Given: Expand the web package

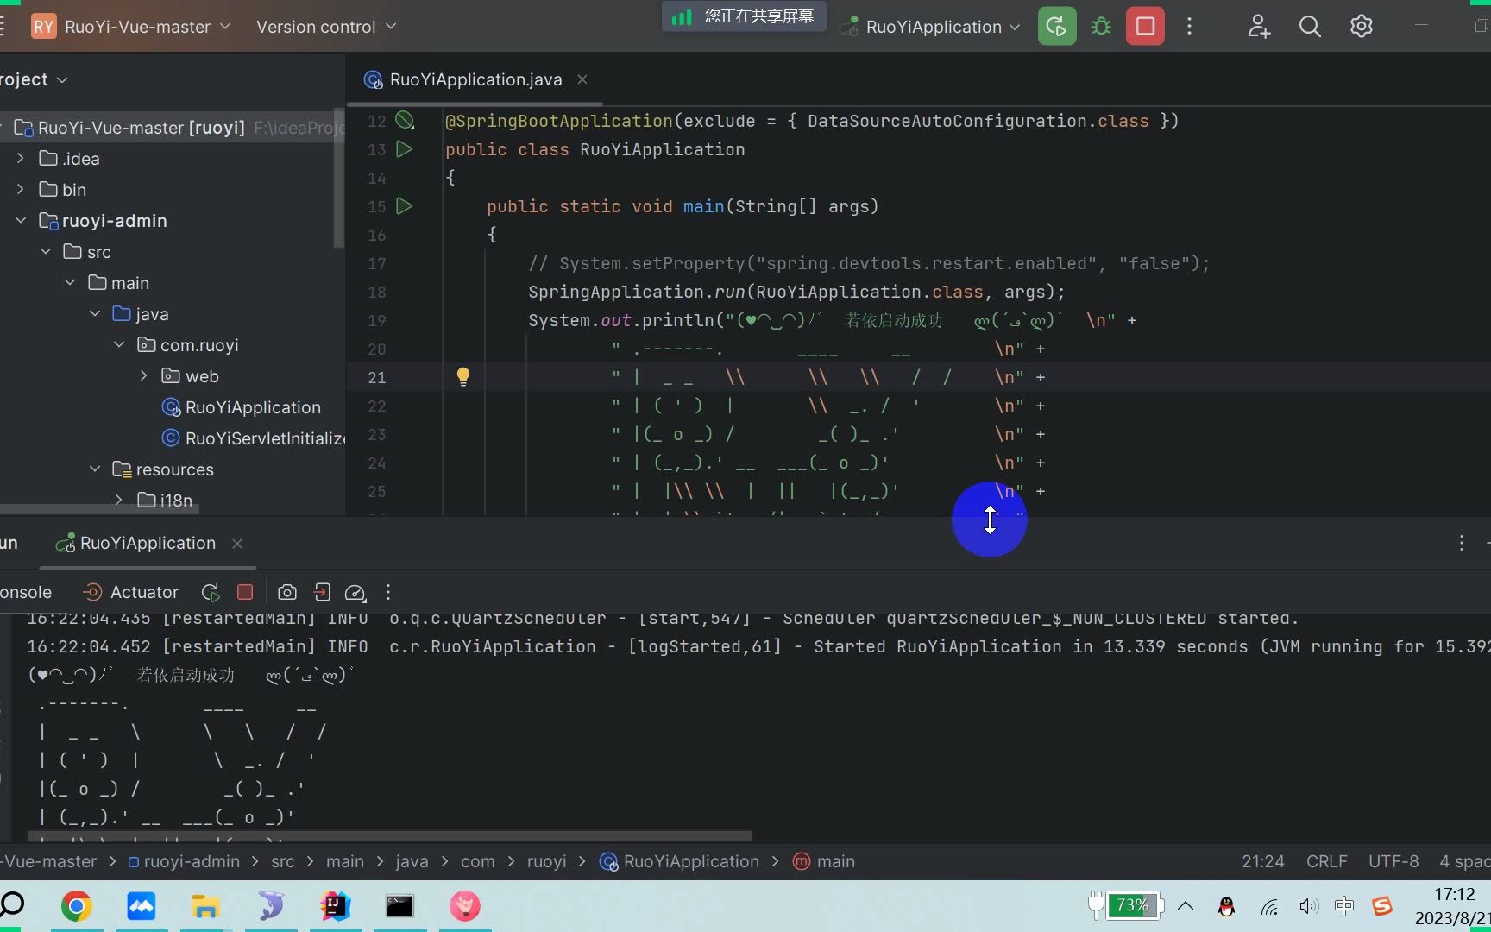Looking at the screenshot, I should coord(144,375).
